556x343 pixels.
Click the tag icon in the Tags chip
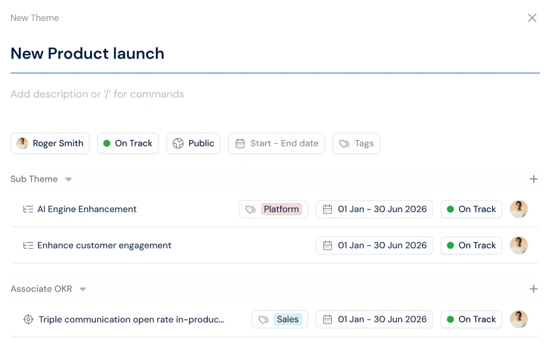[x=344, y=143]
